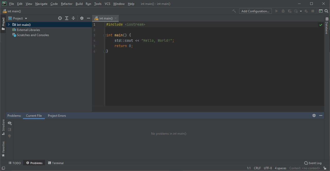
Task: Toggle the Project side tab
Action: [3, 24]
